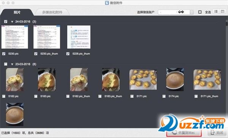Click the vertical scrollbar handle
Viewport: 228px width, 138px height.
click(227, 24)
